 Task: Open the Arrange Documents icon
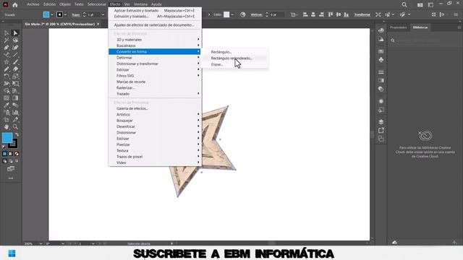click(420, 5)
